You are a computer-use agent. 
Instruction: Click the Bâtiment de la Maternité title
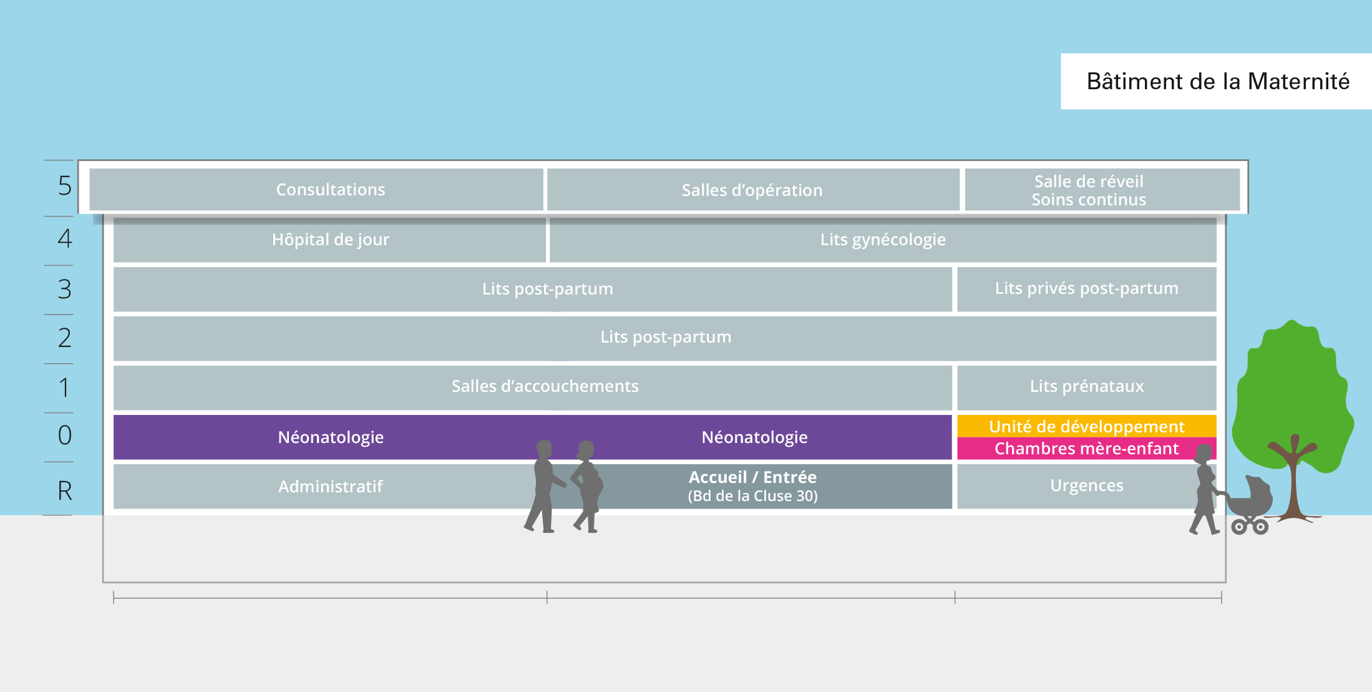[1218, 82]
